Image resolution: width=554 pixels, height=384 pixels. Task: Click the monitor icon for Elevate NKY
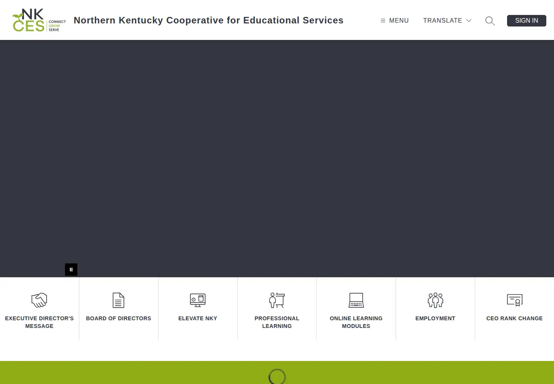click(198, 300)
